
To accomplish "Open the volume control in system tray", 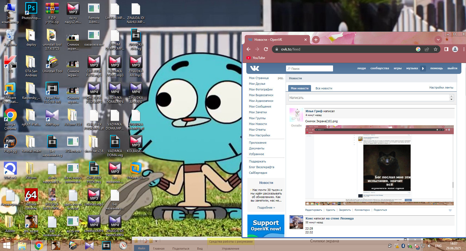I will (x=429, y=246).
